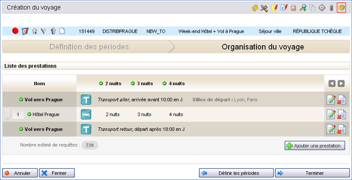This screenshot has height=180, width=352.
Task: Switch to the Définition des périodes step
Action: pos(89,47)
